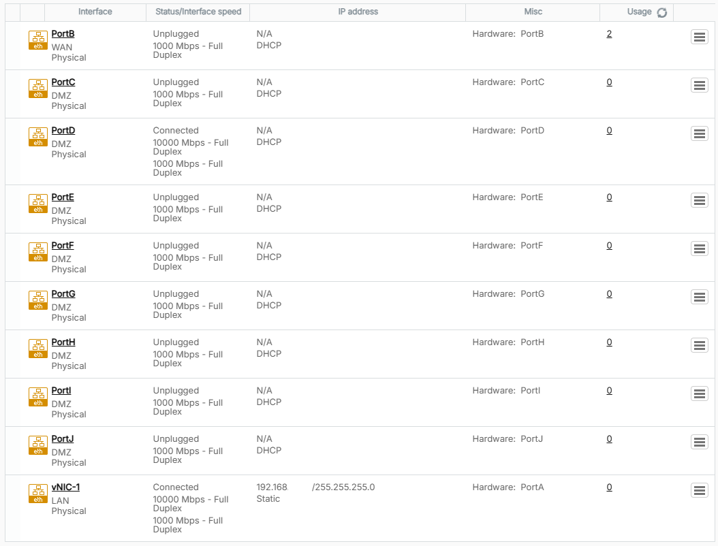This screenshot has height=546, width=718.
Task: Open the vNIC-1 interface link
Action: [x=65, y=487]
